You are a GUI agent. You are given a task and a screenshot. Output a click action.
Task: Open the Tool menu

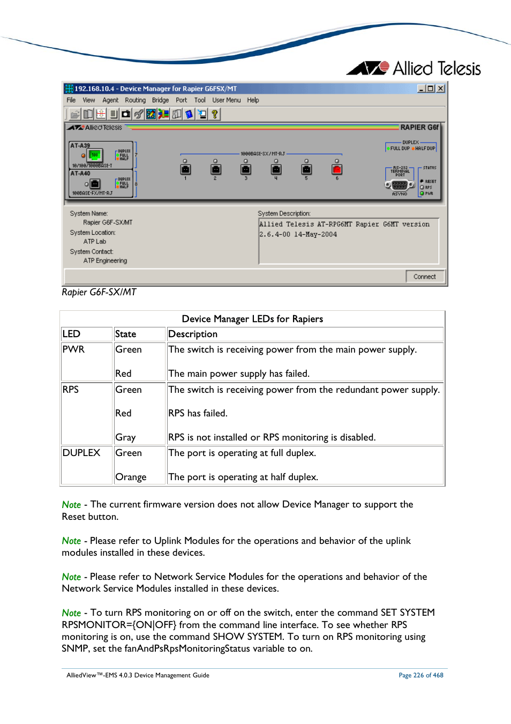point(200,100)
